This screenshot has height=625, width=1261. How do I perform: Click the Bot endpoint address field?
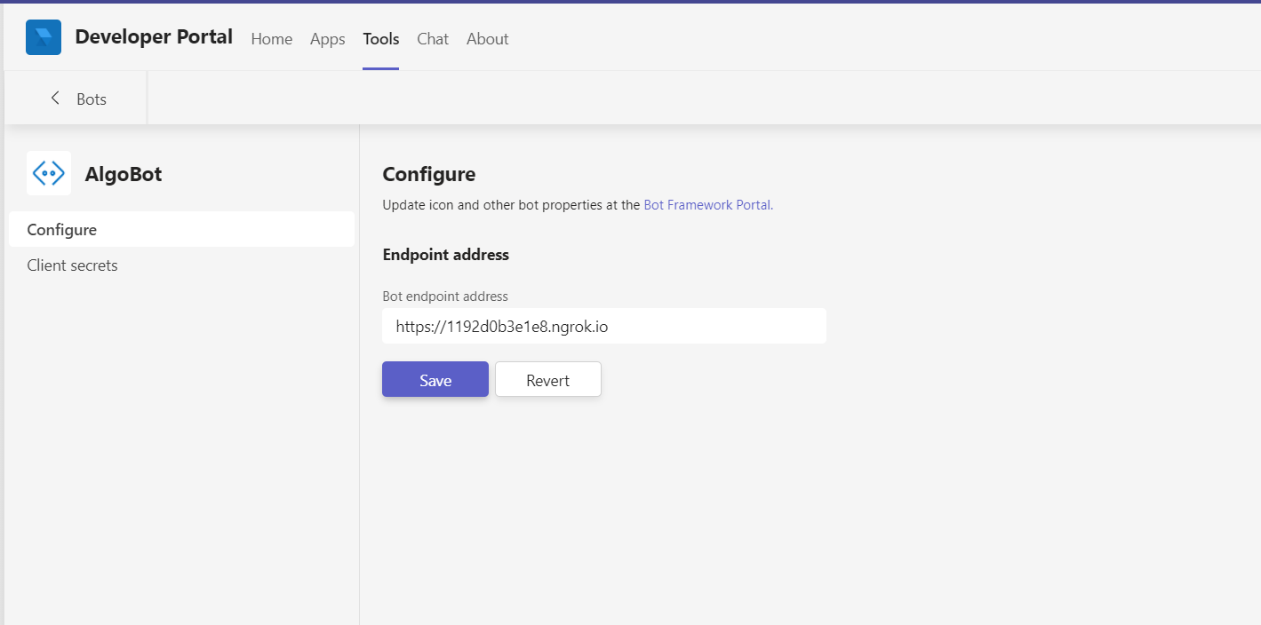(x=603, y=327)
